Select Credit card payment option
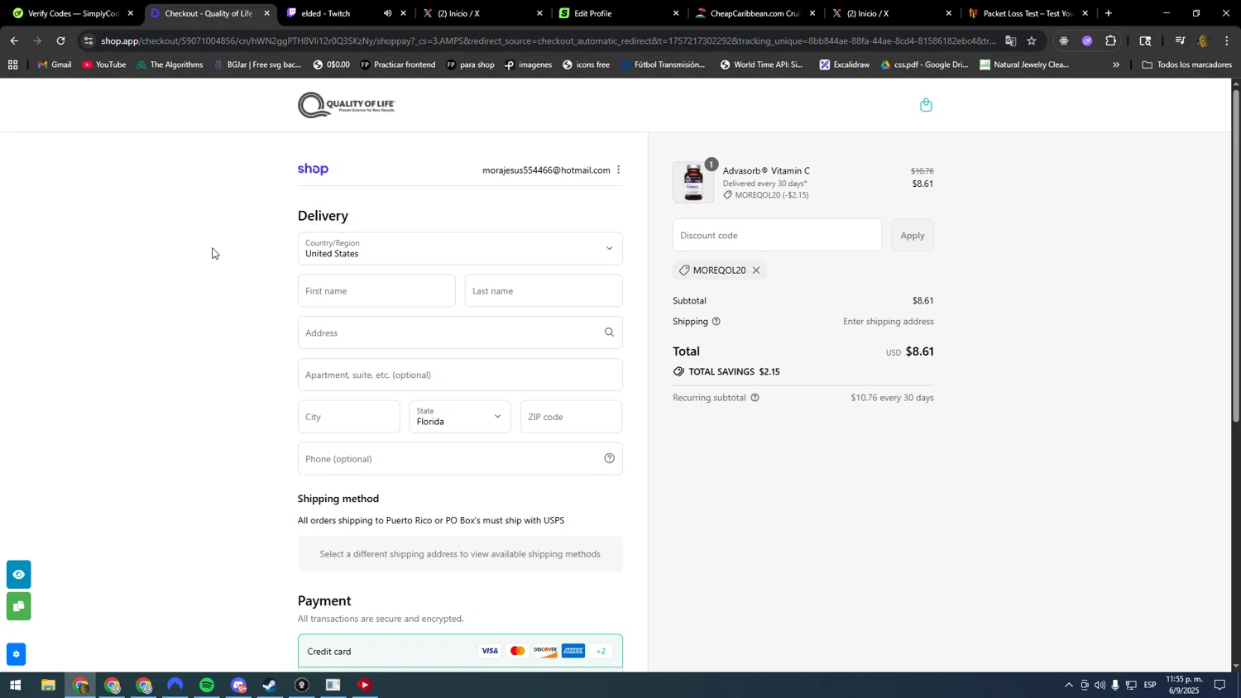Screen dimensions: 1241x698 tap(460, 652)
